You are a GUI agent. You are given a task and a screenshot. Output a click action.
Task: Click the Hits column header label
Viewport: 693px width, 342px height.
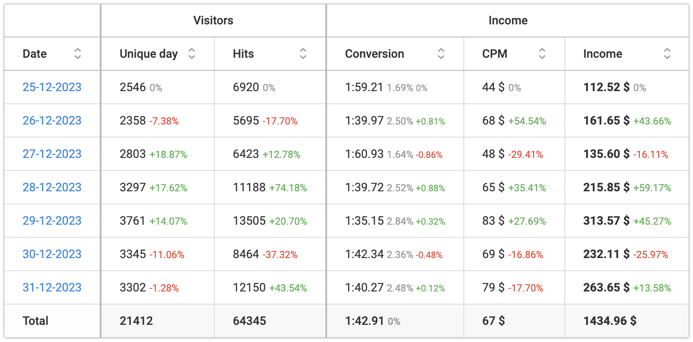(x=244, y=54)
